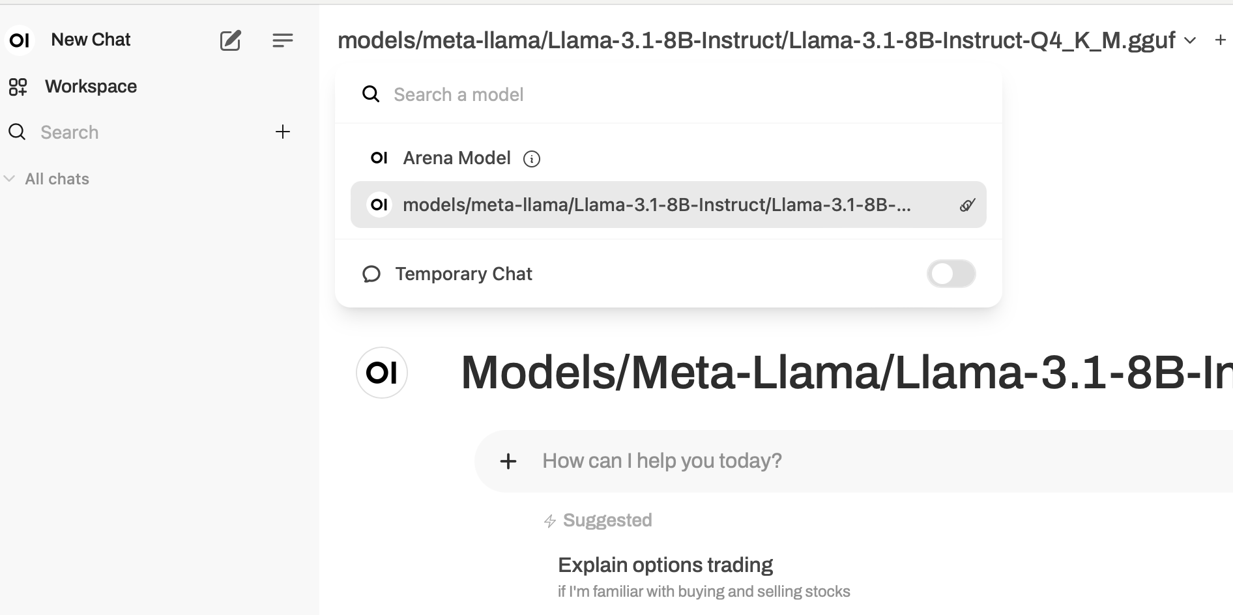
Task: Enable the Temporary Chat toggle
Action: pos(951,274)
